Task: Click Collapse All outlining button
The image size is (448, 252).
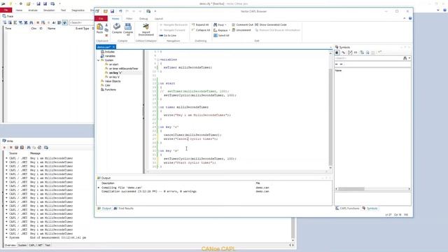Action: [x=201, y=30]
